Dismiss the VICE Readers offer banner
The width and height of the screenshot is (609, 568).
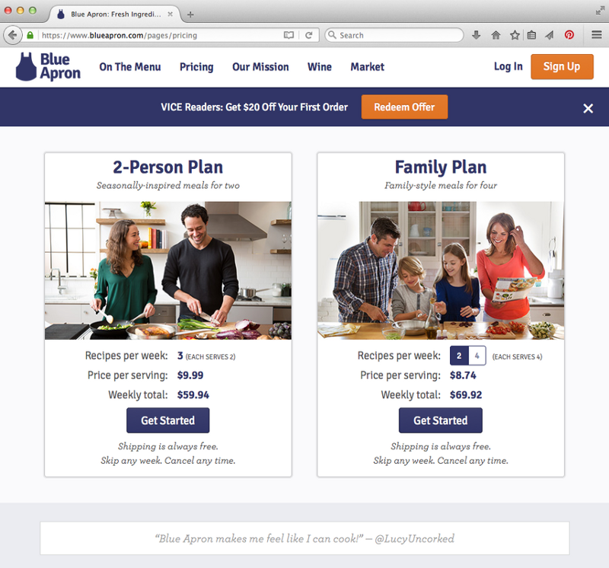pyautogui.click(x=588, y=108)
